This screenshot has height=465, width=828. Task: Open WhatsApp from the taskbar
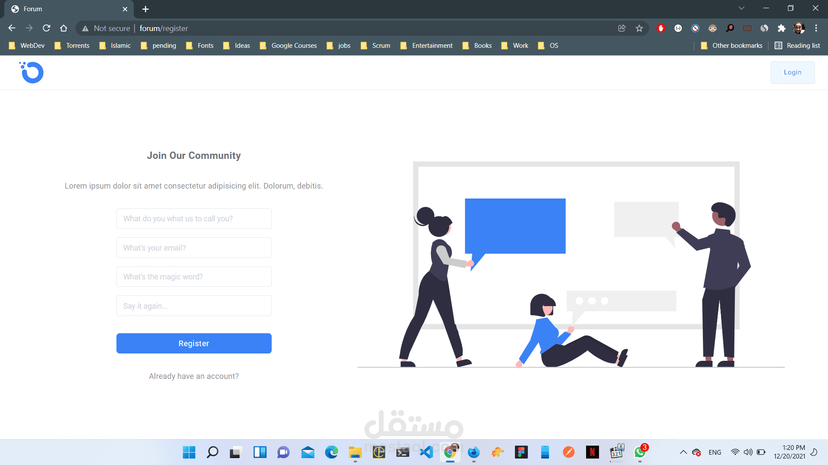click(640, 452)
